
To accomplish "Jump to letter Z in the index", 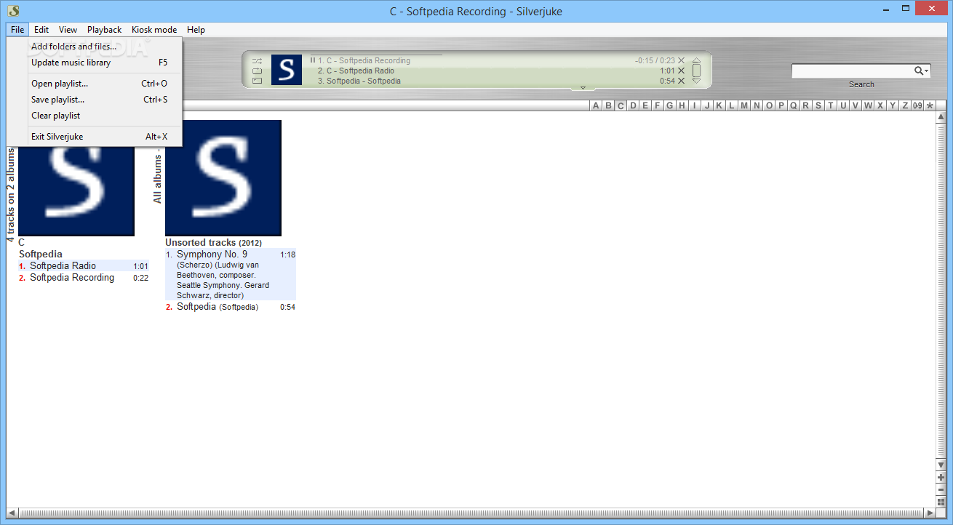I will point(905,105).
